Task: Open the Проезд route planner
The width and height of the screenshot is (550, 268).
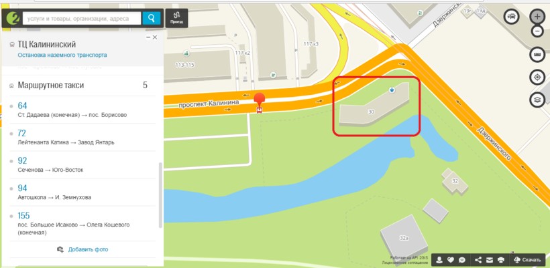Action: 176,18
